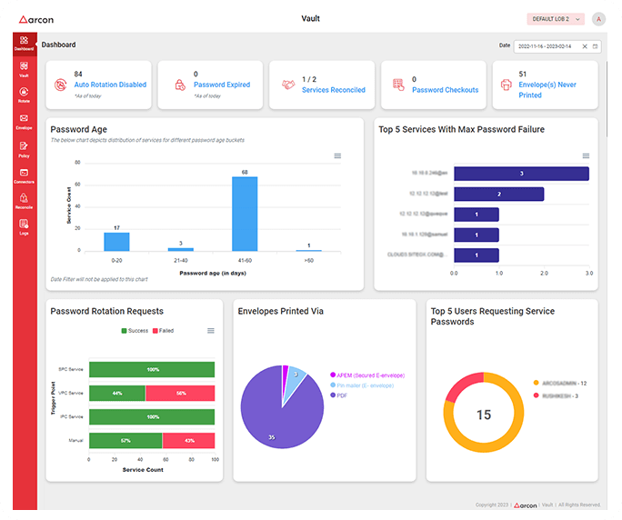Open the Envelope sidebar section
The width and height of the screenshot is (622, 520).
24,121
